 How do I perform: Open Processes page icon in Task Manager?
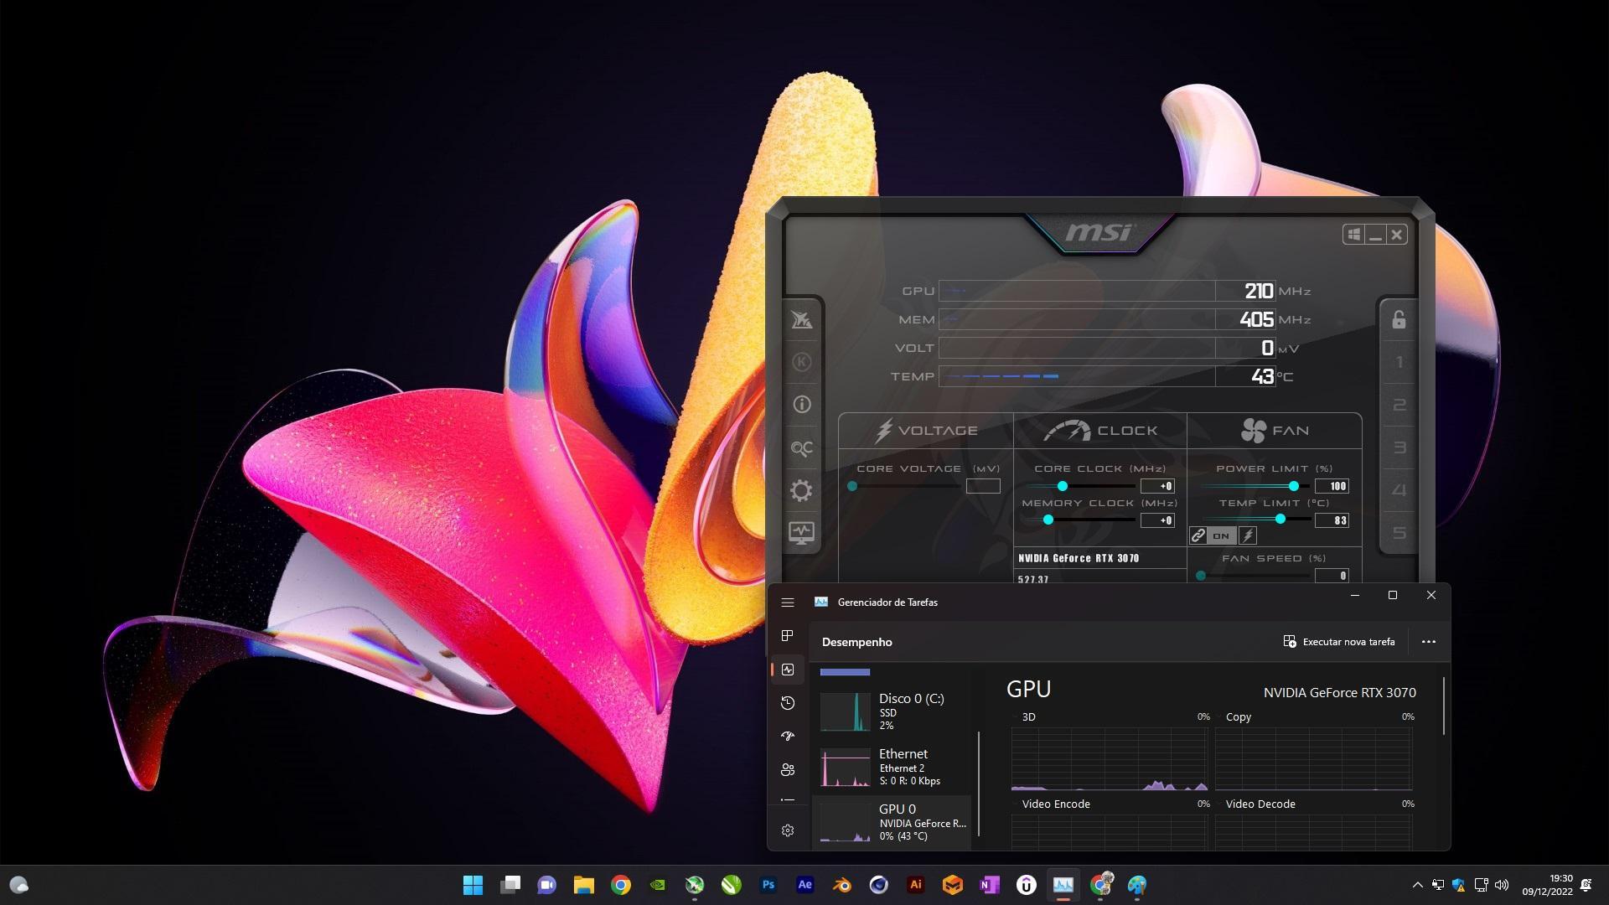pyautogui.click(x=788, y=636)
